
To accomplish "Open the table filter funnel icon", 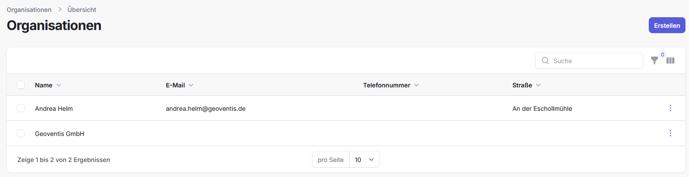I will click(654, 61).
